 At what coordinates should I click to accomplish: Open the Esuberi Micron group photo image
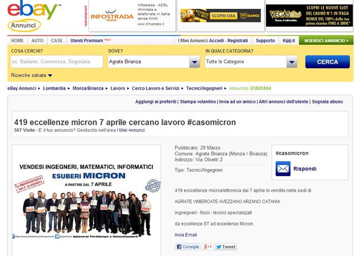[x=86, y=200]
